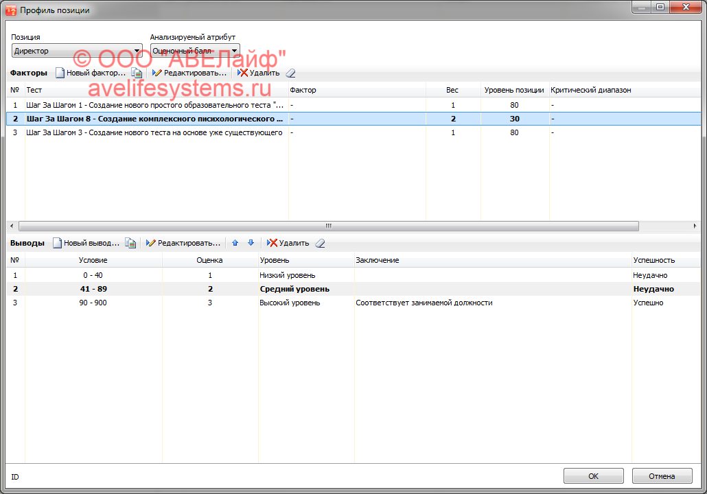
Task: Click the eraser icon in the Факторы toolbar
Action: (290, 73)
